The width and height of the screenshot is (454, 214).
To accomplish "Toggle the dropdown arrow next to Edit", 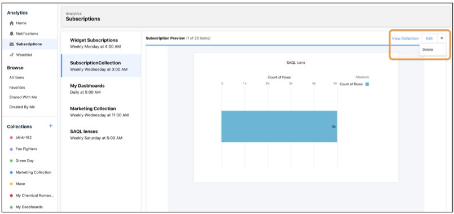I will pyautogui.click(x=442, y=38).
